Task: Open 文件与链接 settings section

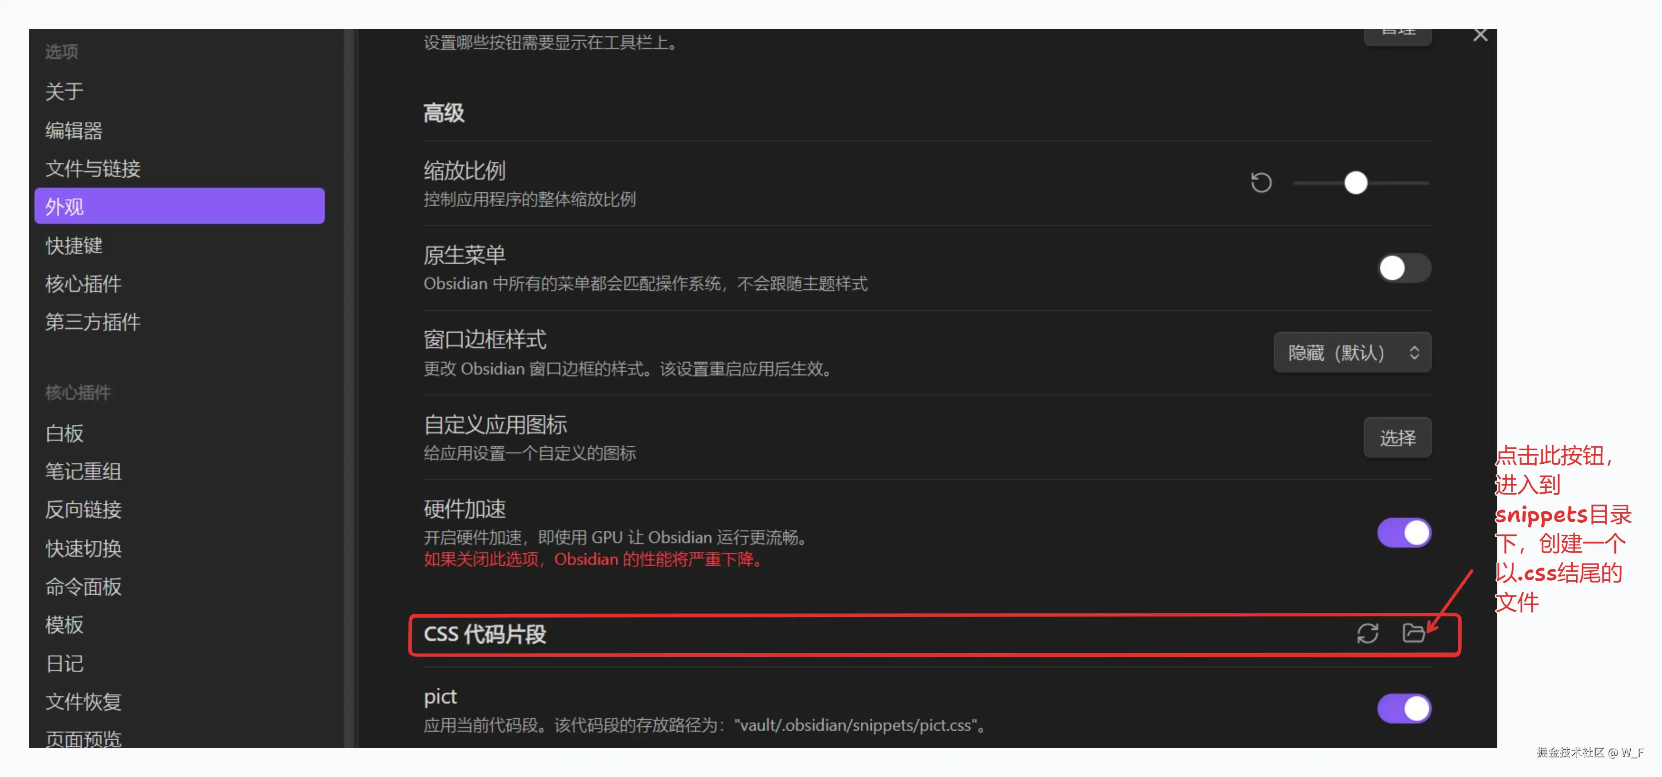Action: point(93,169)
